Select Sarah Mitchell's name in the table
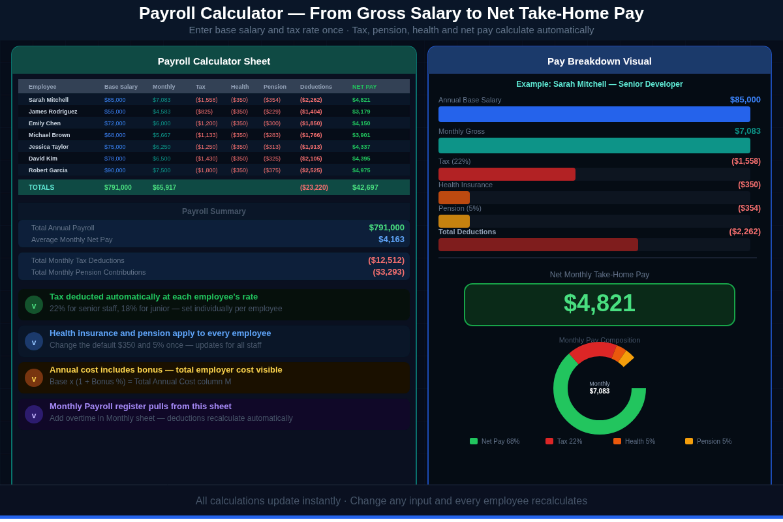The image size is (783, 522). 48,100
